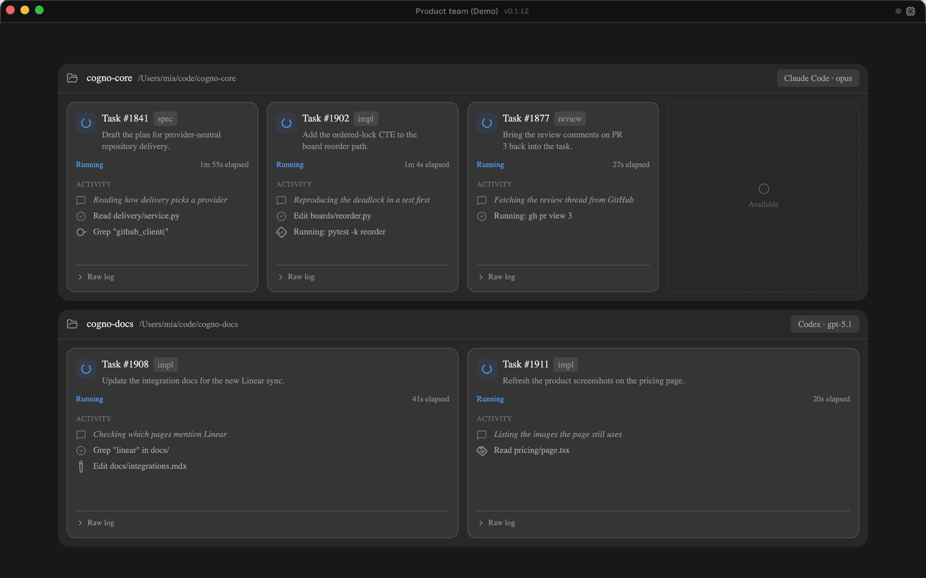Click the Running status on Task #1841

[x=90, y=164]
